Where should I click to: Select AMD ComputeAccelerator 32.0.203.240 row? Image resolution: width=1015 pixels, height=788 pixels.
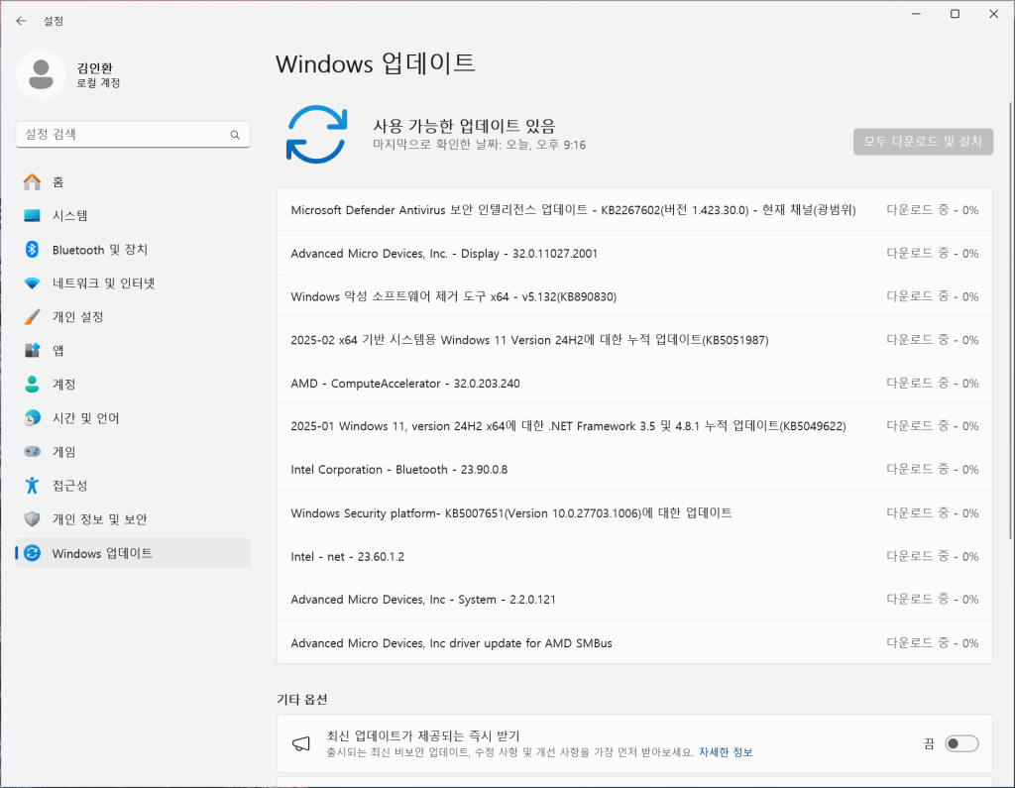634,384
